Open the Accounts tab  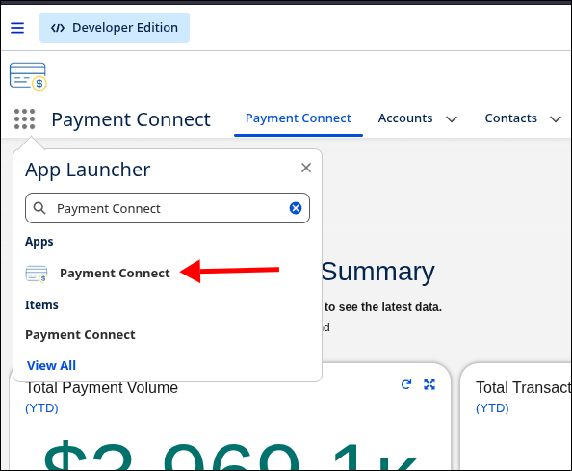[405, 118]
